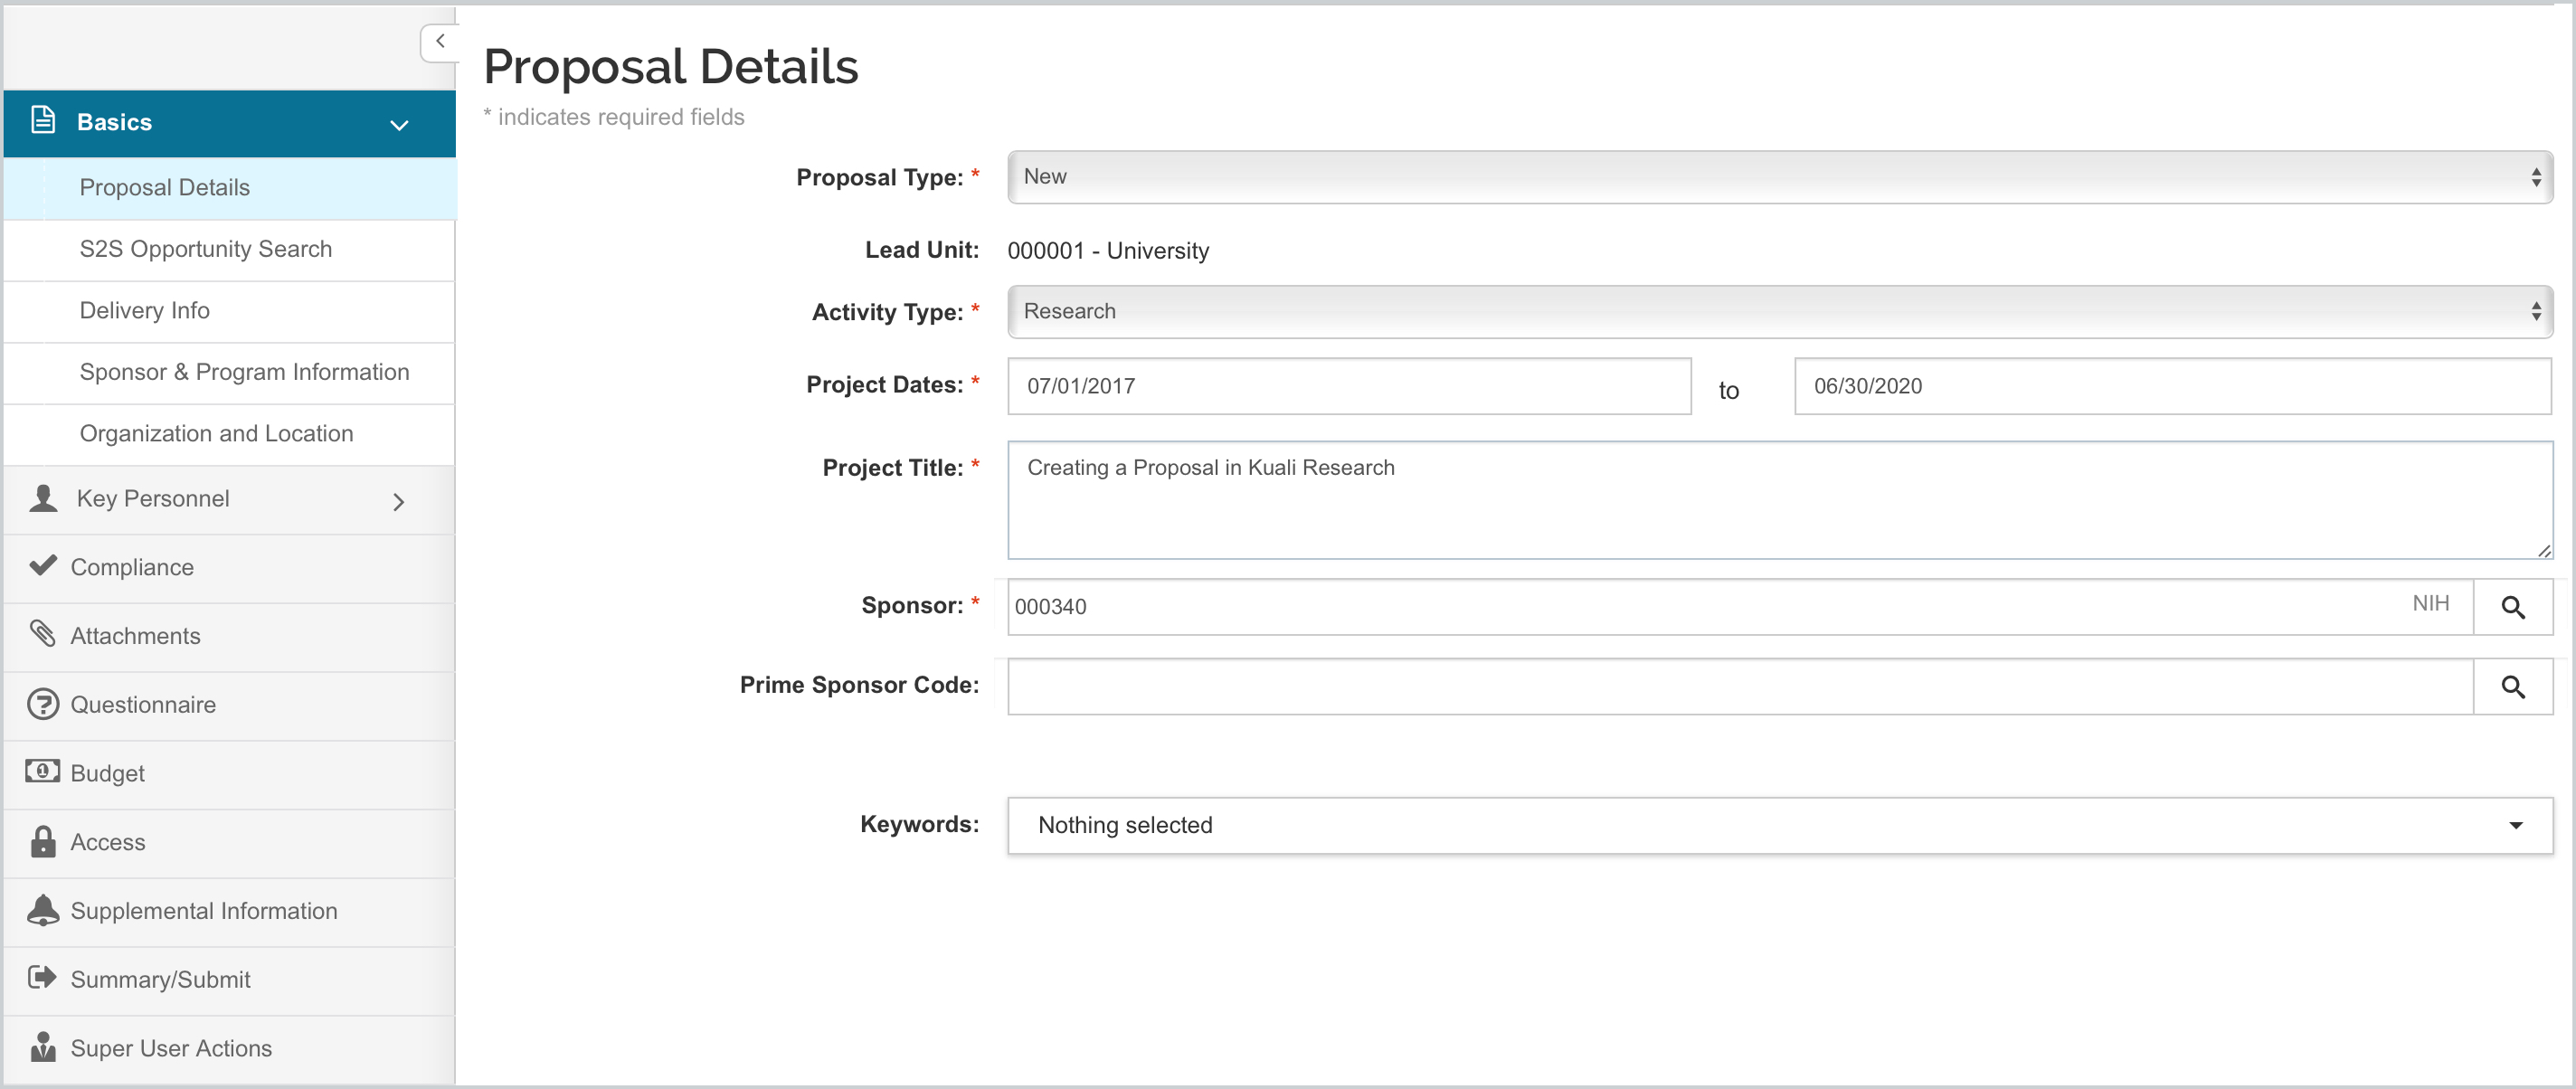Image resolution: width=2576 pixels, height=1089 pixels.
Task: Click the 'NIH' sponsor label
Action: click(2430, 604)
